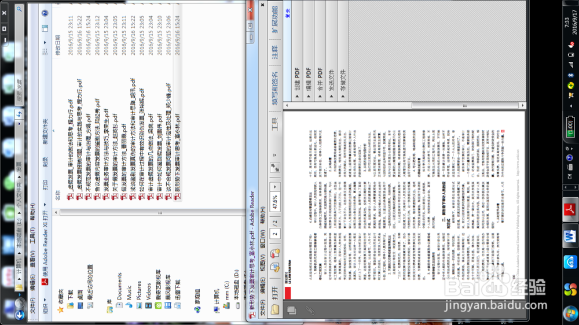Viewport: 579px width, 325px height.
Task: Open the Explorer Organize (组织) dropdown
Action: click(x=45, y=305)
